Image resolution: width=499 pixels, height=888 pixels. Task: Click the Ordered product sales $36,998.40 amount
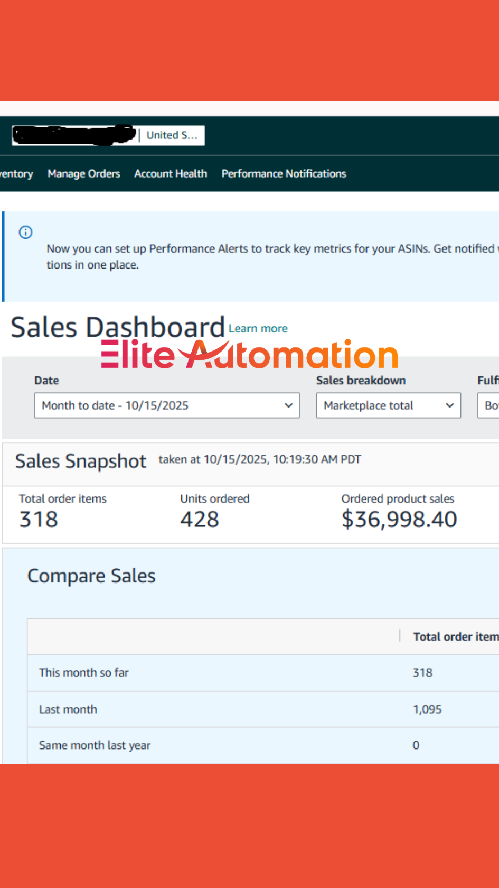point(399,519)
